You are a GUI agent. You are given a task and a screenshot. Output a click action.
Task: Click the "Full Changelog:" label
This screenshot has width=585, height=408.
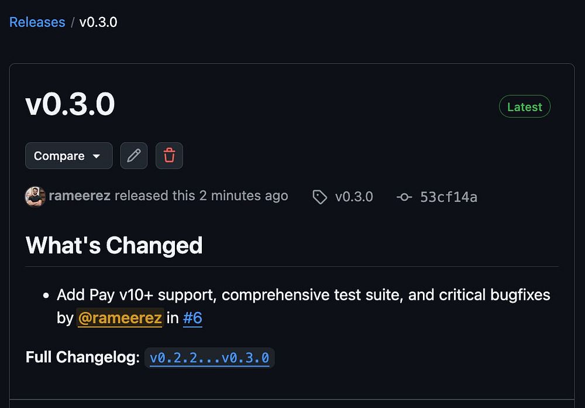pyautogui.click(x=82, y=357)
